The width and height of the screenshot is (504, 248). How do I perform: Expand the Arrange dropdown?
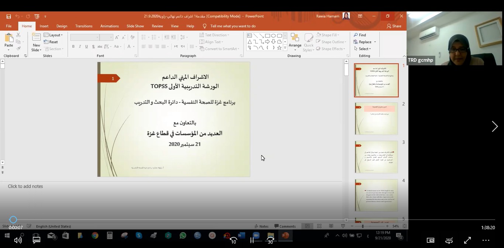click(295, 46)
